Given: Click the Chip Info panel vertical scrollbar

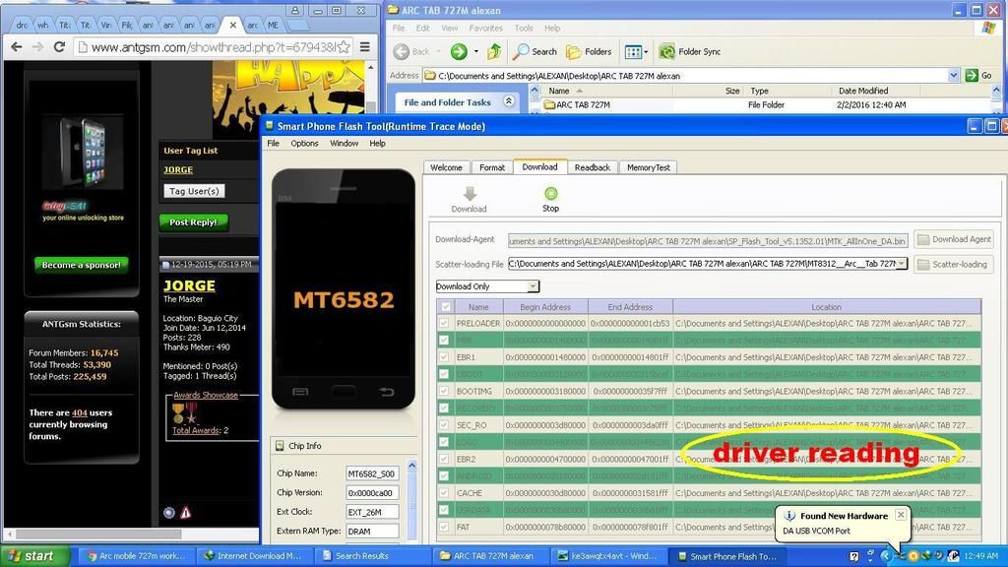Looking at the screenshot, I should click(412, 501).
